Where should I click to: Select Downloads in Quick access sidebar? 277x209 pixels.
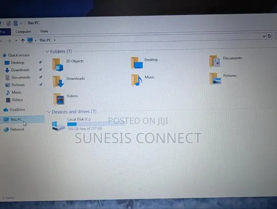point(20,70)
